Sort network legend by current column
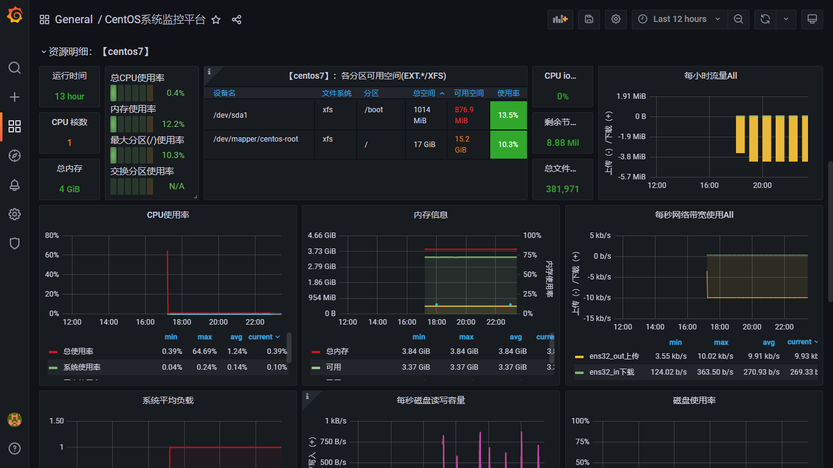Screen dimensions: 833x468 pyautogui.click(x=803, y=342)
